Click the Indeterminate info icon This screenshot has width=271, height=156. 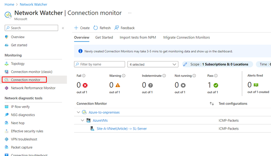pyautogui.click(x=164, y=75)
